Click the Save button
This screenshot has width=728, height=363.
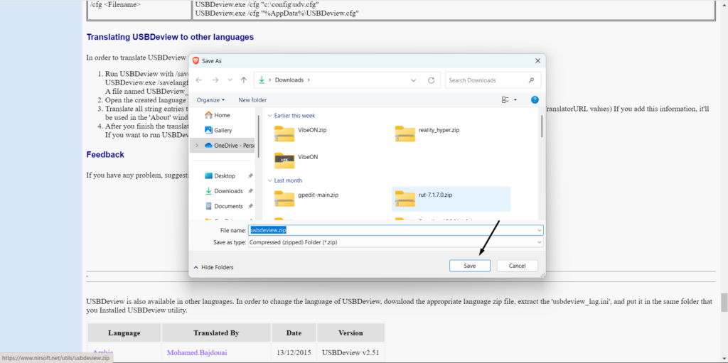click(470, 266)
